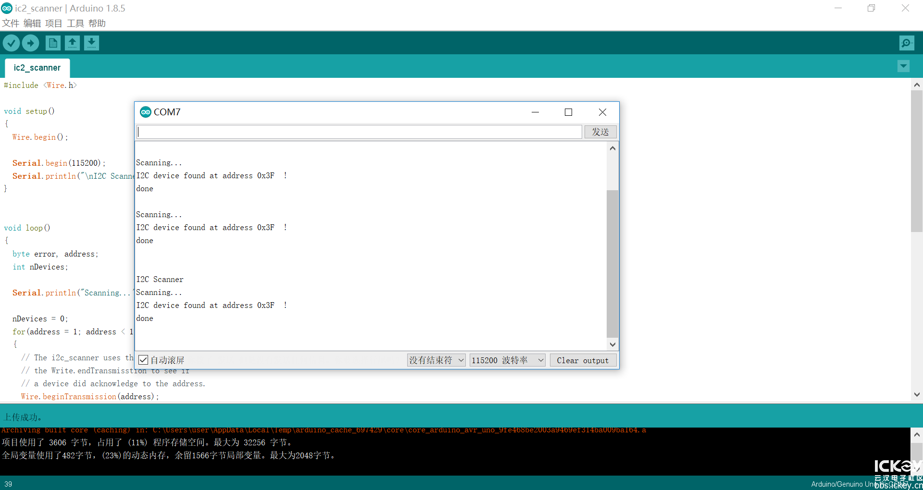923x490 pixels.
Task: Select the ic2_scanner tab
Action: tap(37, 68)
